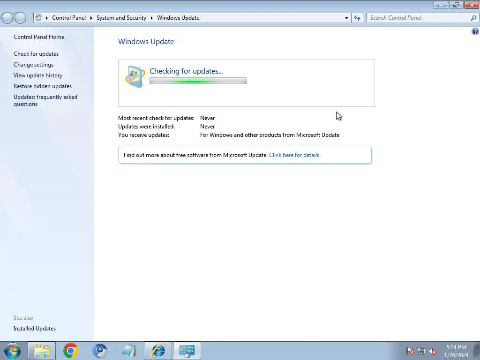The width and height of the screenshot is (480, 360).
Task: Click Check for updates link
Action: coord(36,54)
